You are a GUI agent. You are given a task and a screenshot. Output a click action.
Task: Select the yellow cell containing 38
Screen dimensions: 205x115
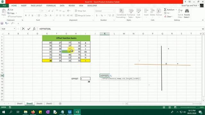click(x=47, y=61)
